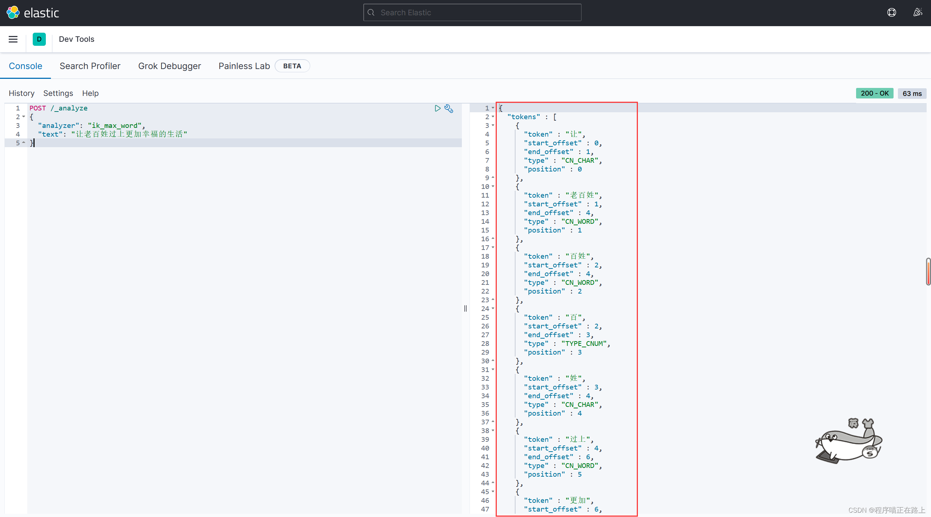Open the History link
931x517 pixels.
click(x=21, y=93)
